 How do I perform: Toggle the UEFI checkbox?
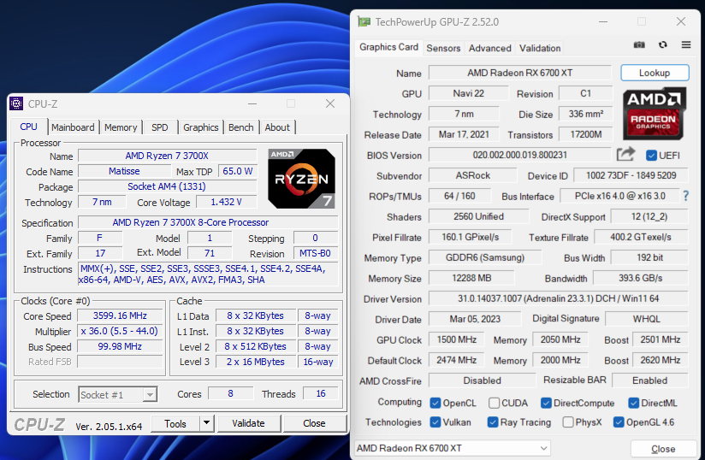tap(651, 156)
